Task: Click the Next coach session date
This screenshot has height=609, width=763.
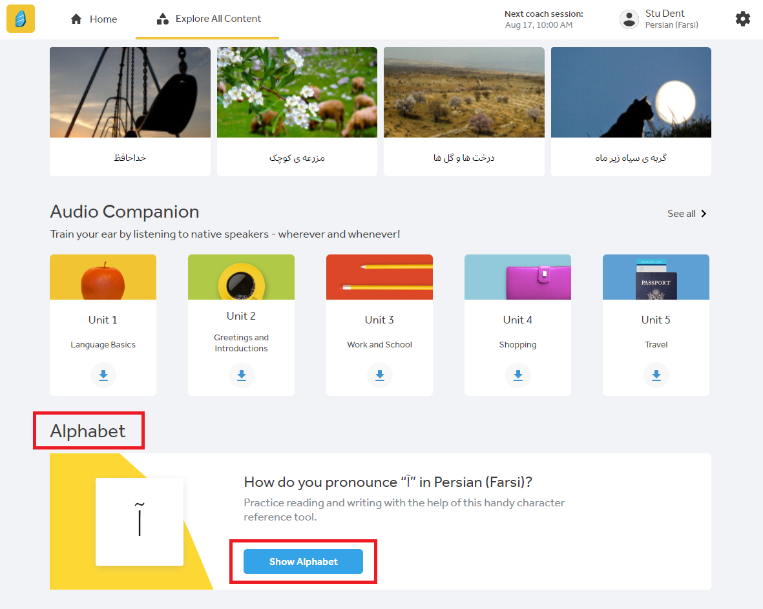Action: pos(538,25)
